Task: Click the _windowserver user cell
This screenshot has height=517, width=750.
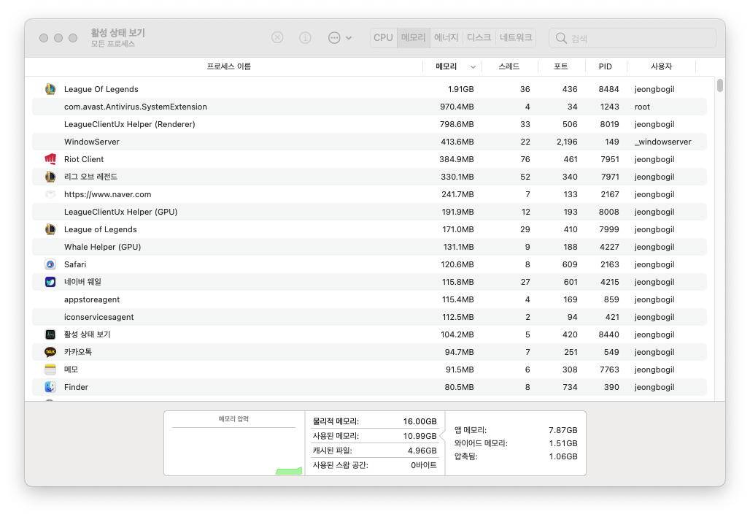Action: pyautogui.click(x=662, y=142)
